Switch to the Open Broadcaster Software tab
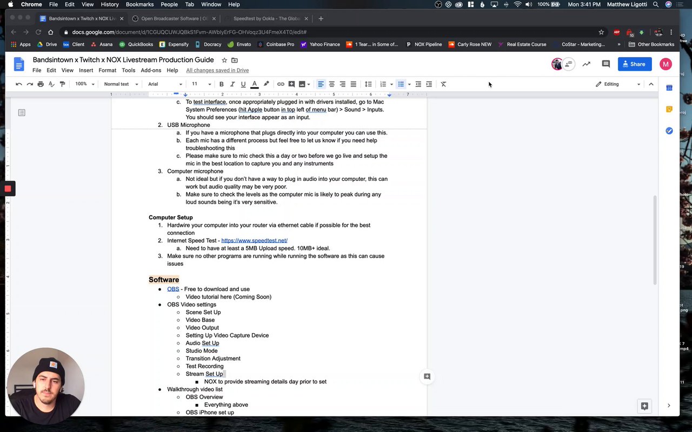Image resolution: width=692 pixels, height=432 pixels. click(x=174, y=18)
